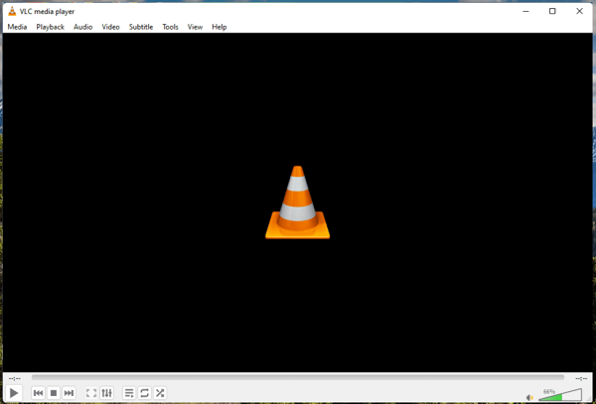Click the playback seek bar

click(298, 377)
